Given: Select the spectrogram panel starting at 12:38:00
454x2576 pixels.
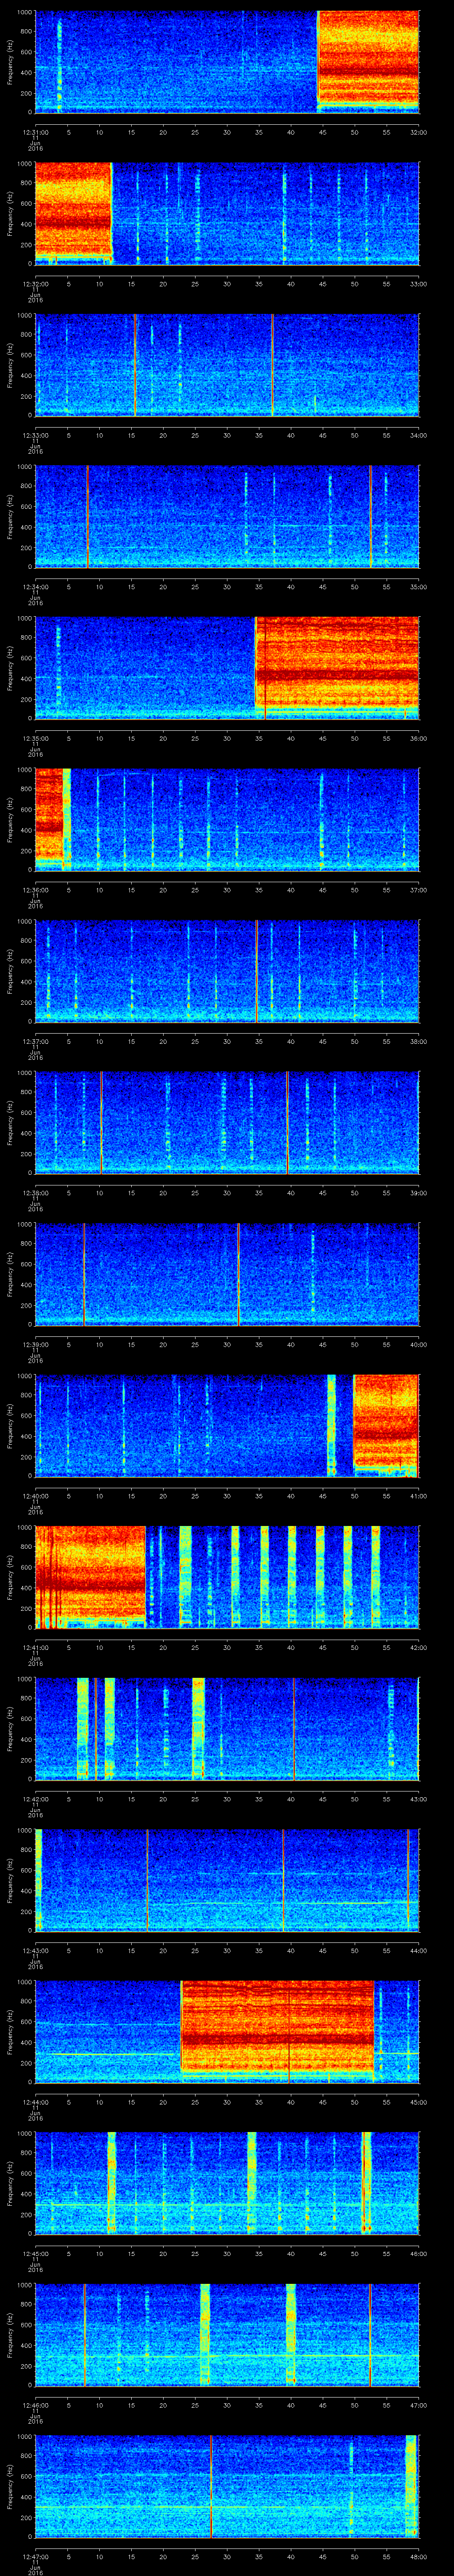Looking at the screenshot, I should click(x=227, y=1122).
